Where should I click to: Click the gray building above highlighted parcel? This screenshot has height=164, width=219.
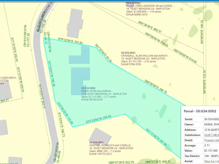(75, 23)
